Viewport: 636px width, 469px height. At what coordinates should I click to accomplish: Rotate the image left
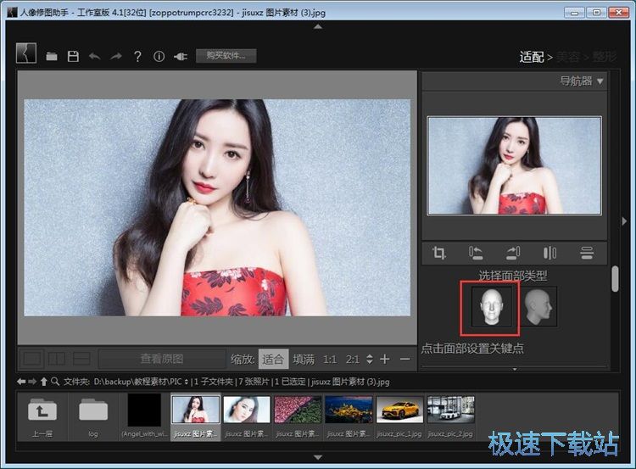(476, 253)
